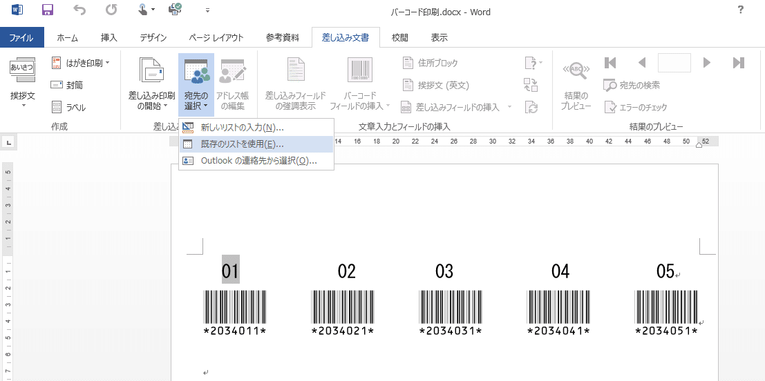765x381 pixels.
Task: Open 差し込み印刷の開始 menu
Action: coord(152,84)
